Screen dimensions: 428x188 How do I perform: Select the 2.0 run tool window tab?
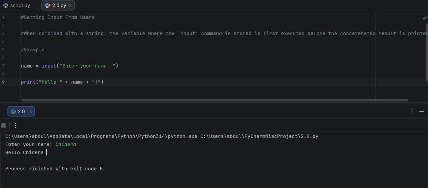tap(21, 111)
